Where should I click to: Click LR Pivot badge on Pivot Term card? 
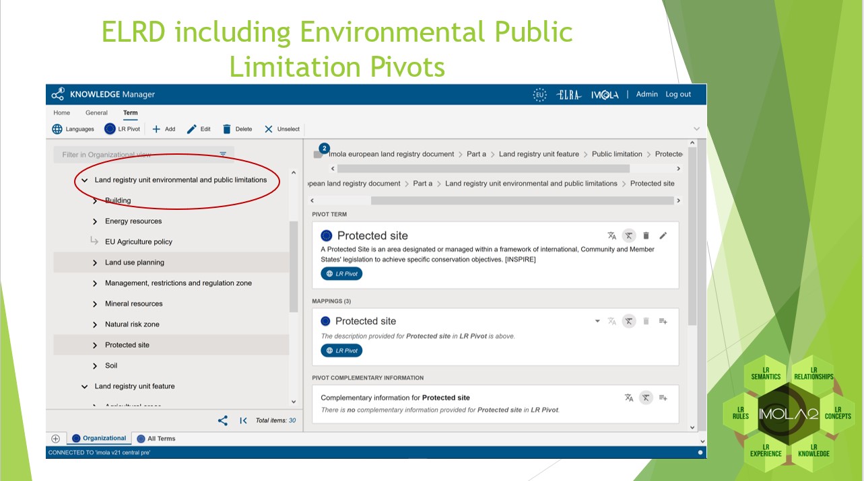pos(341,274)
